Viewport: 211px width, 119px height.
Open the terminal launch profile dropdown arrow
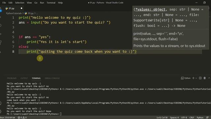click(x=196, y=78)
